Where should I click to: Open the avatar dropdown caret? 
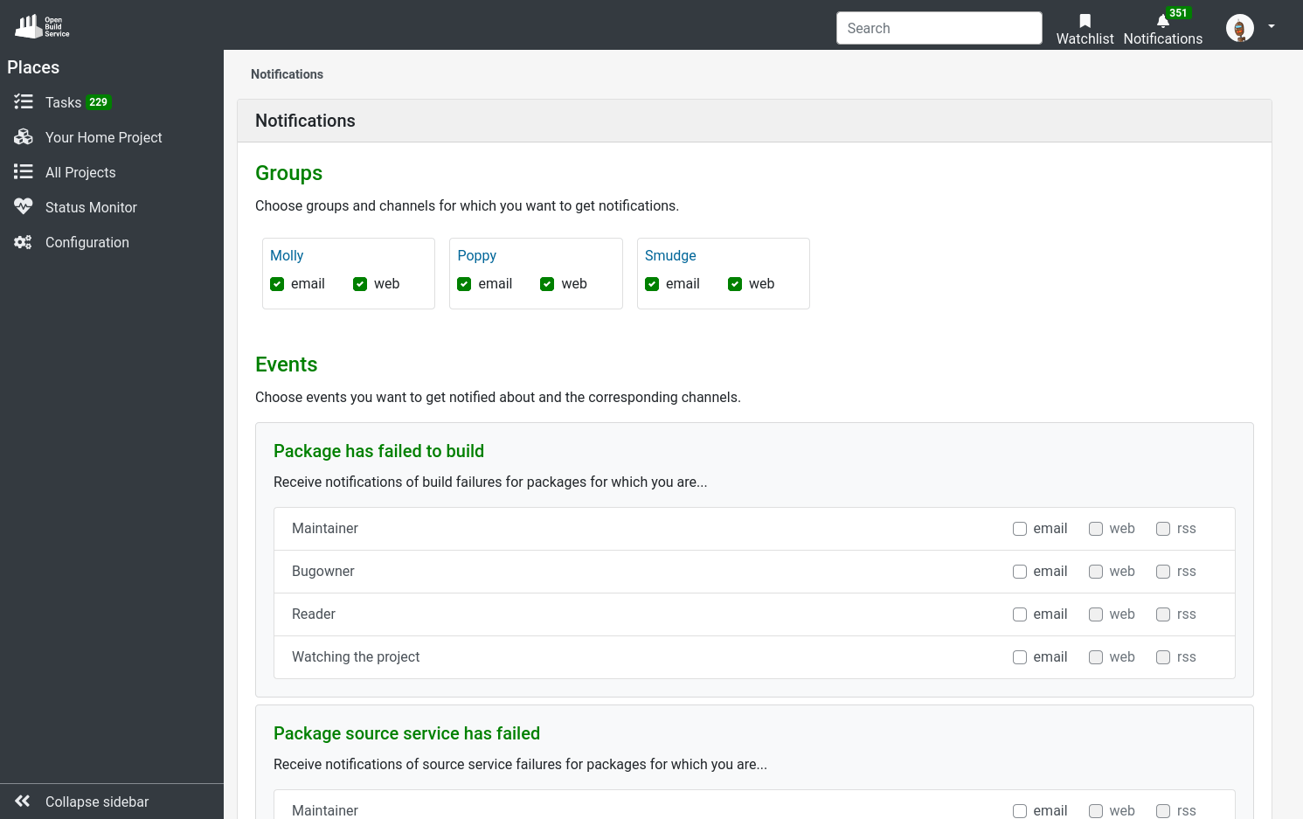click(x=1272, y=27)
